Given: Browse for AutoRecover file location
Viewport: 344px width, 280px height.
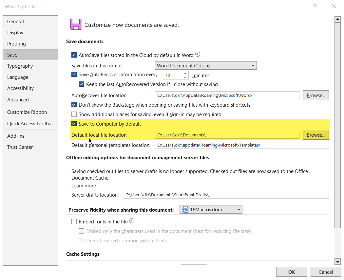Looking at the screenshot, I should point(316,95).
